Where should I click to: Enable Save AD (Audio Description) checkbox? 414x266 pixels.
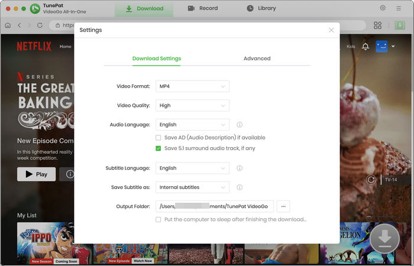(158, 138)
